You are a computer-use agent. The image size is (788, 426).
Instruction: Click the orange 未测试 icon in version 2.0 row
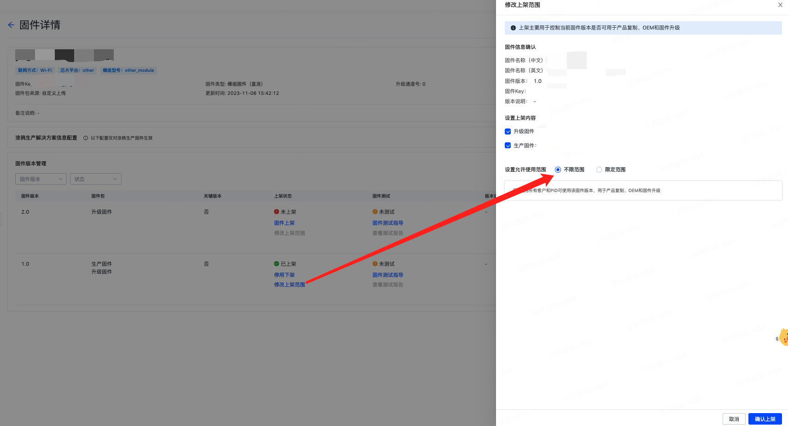(x=375, y=212)
